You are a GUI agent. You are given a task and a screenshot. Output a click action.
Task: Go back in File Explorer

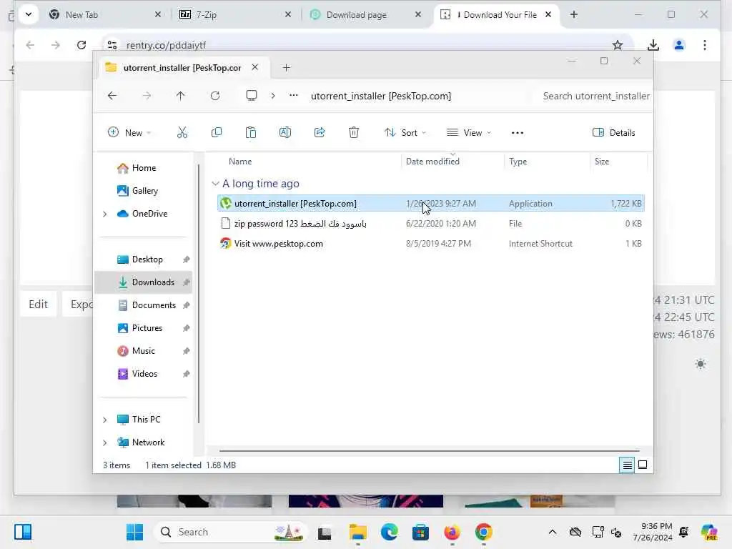tap(112, 96)
